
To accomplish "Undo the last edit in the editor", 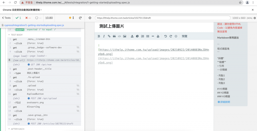I will pyautogui.click(x=166, y=36).
